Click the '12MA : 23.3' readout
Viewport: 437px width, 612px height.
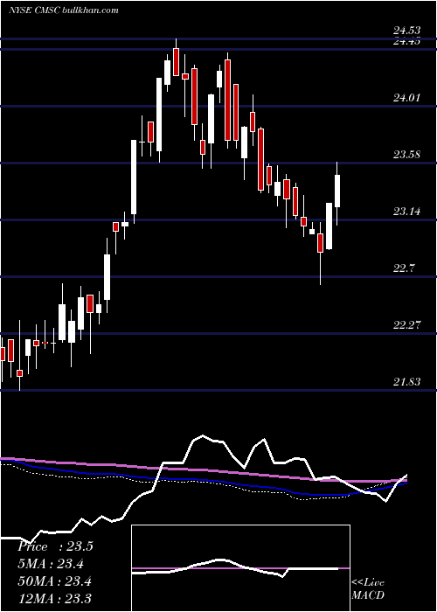pos(54,598)
